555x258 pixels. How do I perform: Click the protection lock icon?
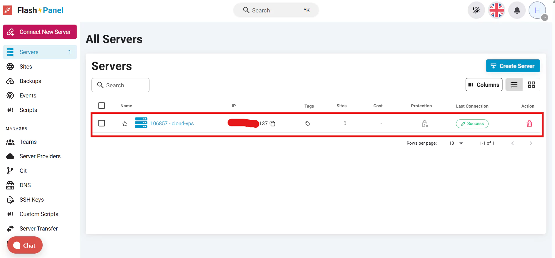(x=425, y=124)
